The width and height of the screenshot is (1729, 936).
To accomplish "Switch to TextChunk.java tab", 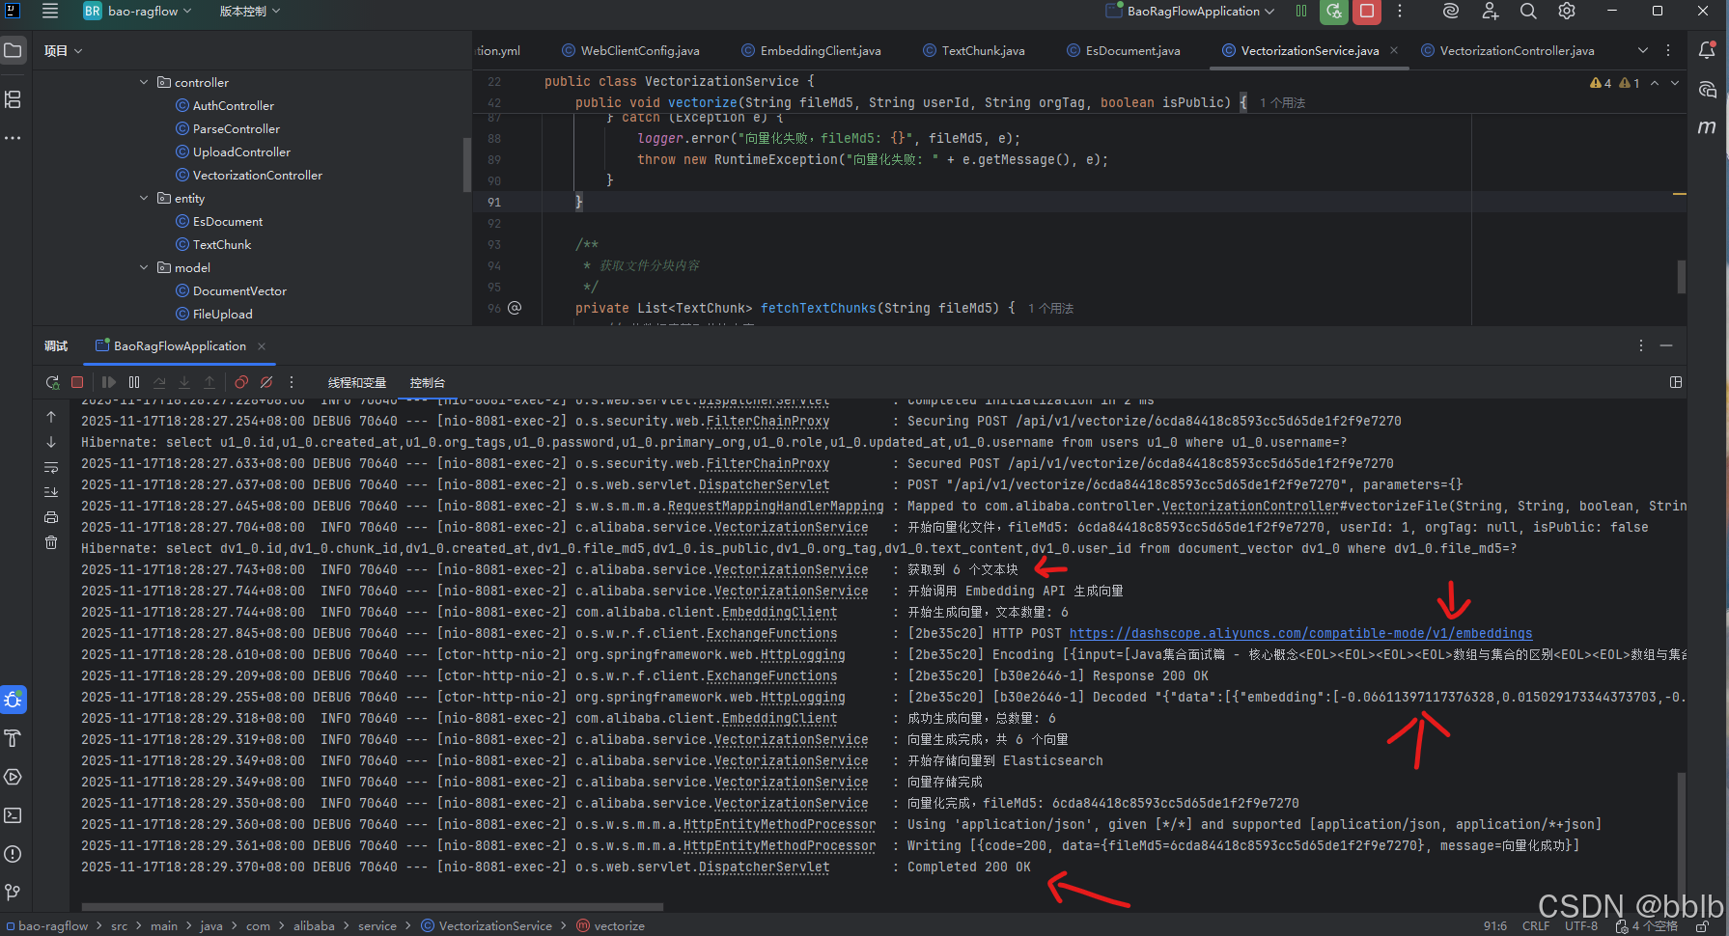I will [x=974, y=50].
